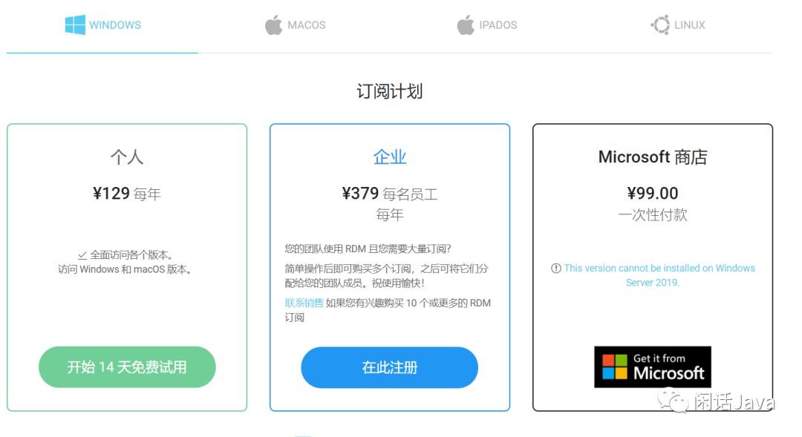Switch to the MACOS tab
802x437 pixels.
295,25
